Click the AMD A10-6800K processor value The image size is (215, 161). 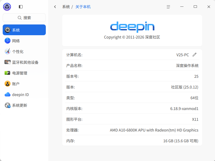[154, 130]
